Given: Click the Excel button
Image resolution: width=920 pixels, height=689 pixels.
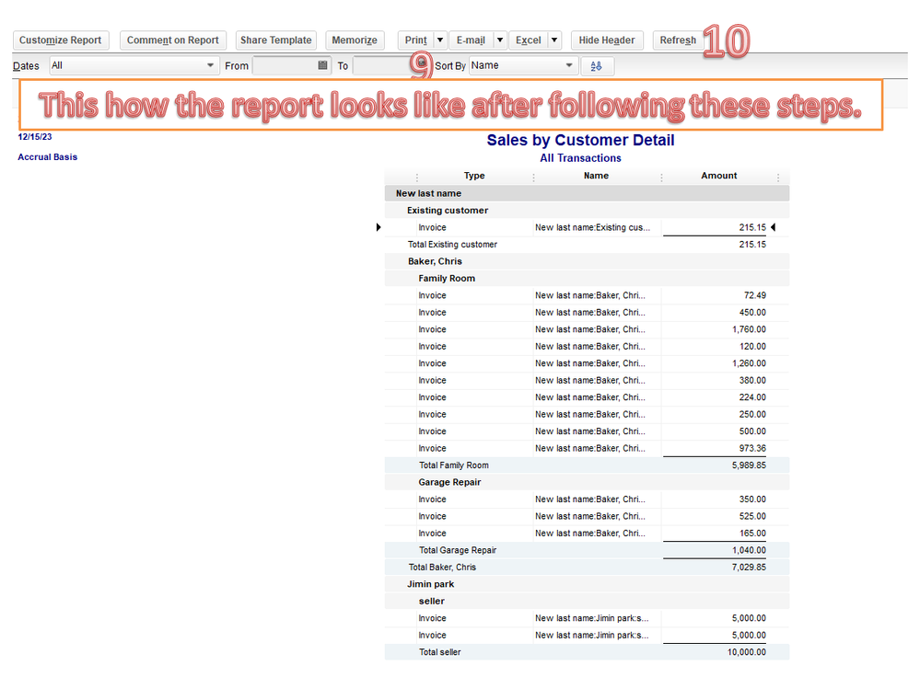Looking at the screenshot, I should click(x=528, y=40).
